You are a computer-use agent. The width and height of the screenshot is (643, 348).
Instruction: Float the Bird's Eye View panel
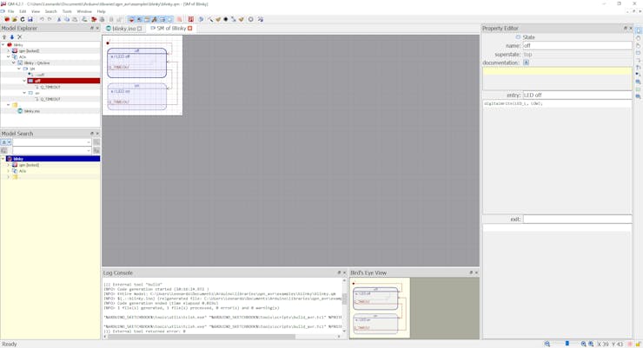471,272
